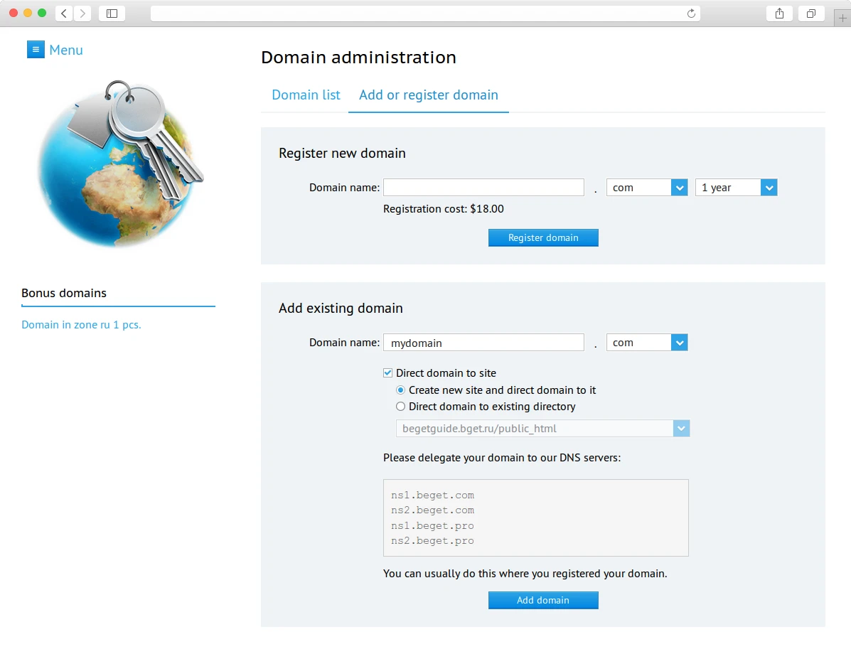Open the Domain in zone ru link

tap(81, 324)
